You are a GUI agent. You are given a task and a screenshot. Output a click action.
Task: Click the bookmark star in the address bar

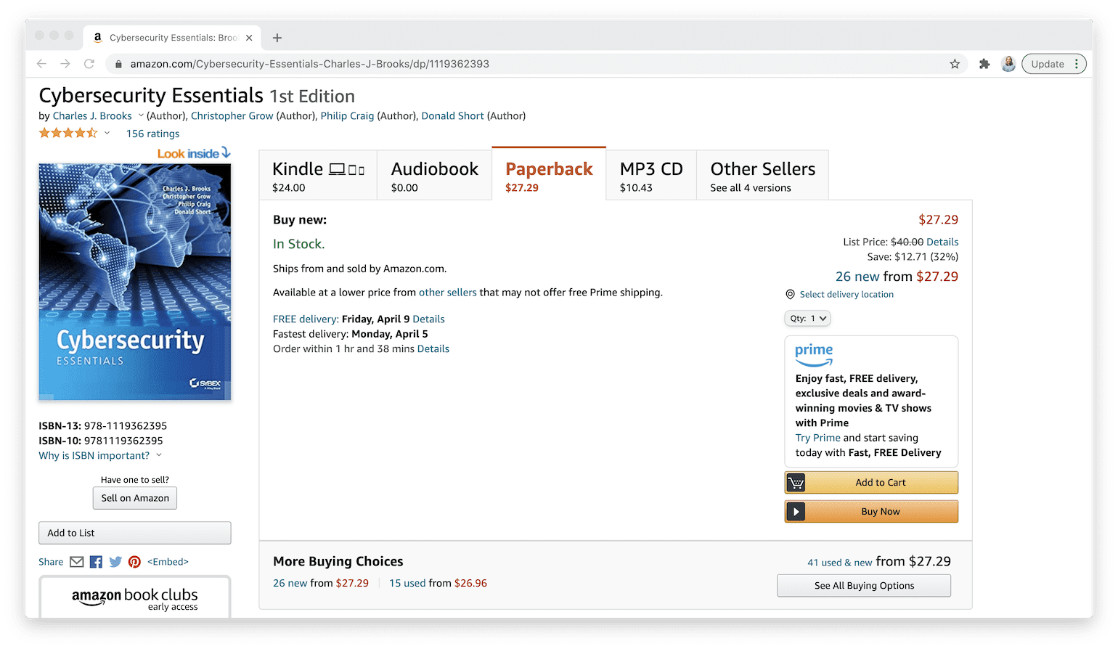pos(955,64)
